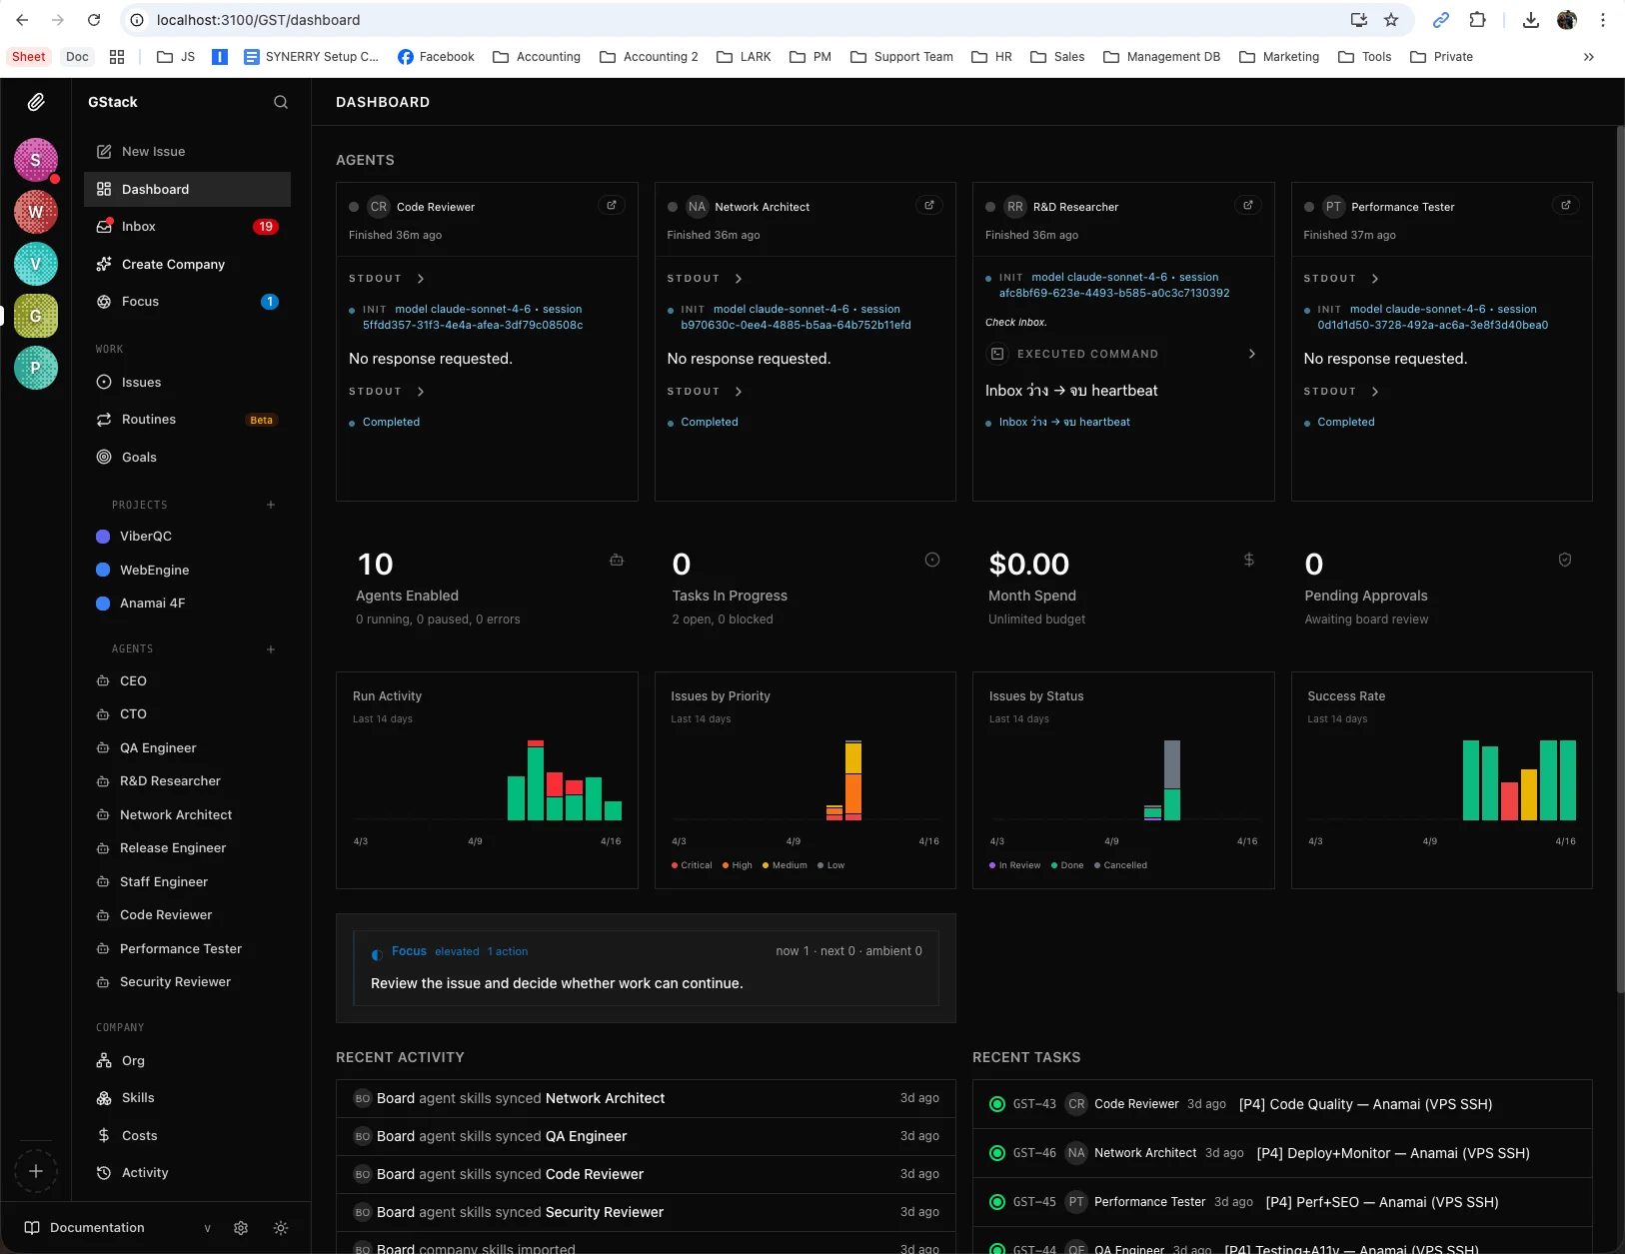Open the Issues section under Work
The width and height of the screenshot is (1625, 1254).
pos(141,382)
